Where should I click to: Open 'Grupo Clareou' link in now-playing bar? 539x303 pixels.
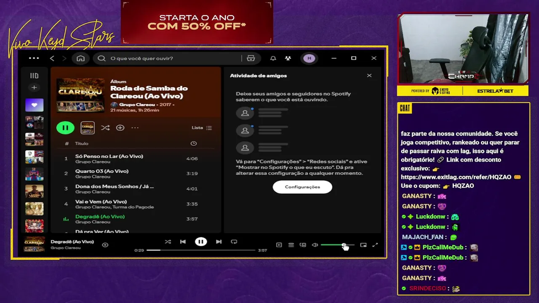tap(65, 248)
